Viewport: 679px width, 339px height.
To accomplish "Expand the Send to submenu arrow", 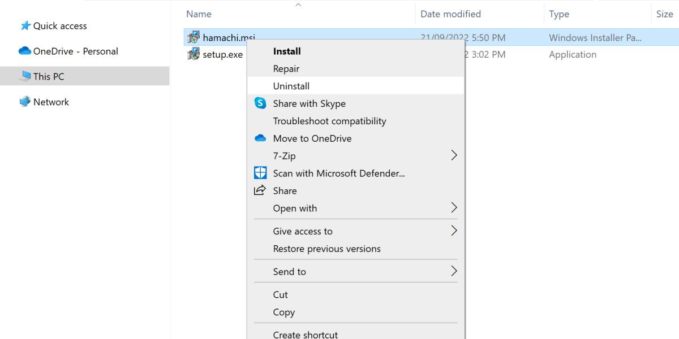I will (454, 271).
